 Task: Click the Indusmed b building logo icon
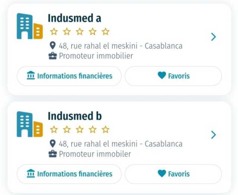(30, 124)
